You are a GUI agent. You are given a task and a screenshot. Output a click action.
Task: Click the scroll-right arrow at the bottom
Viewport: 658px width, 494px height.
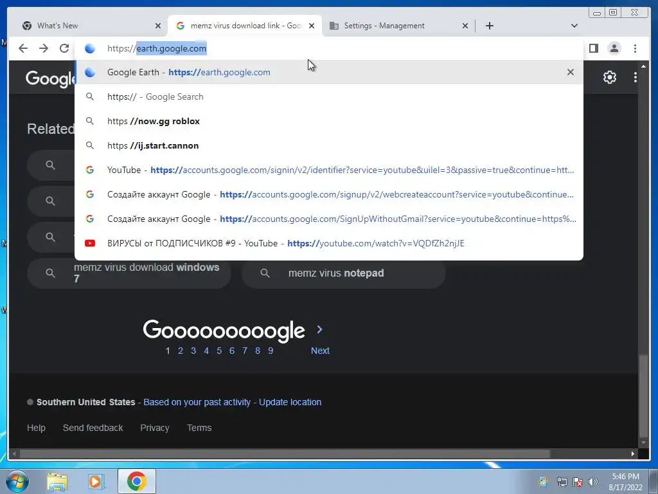[x=633, y=453]
